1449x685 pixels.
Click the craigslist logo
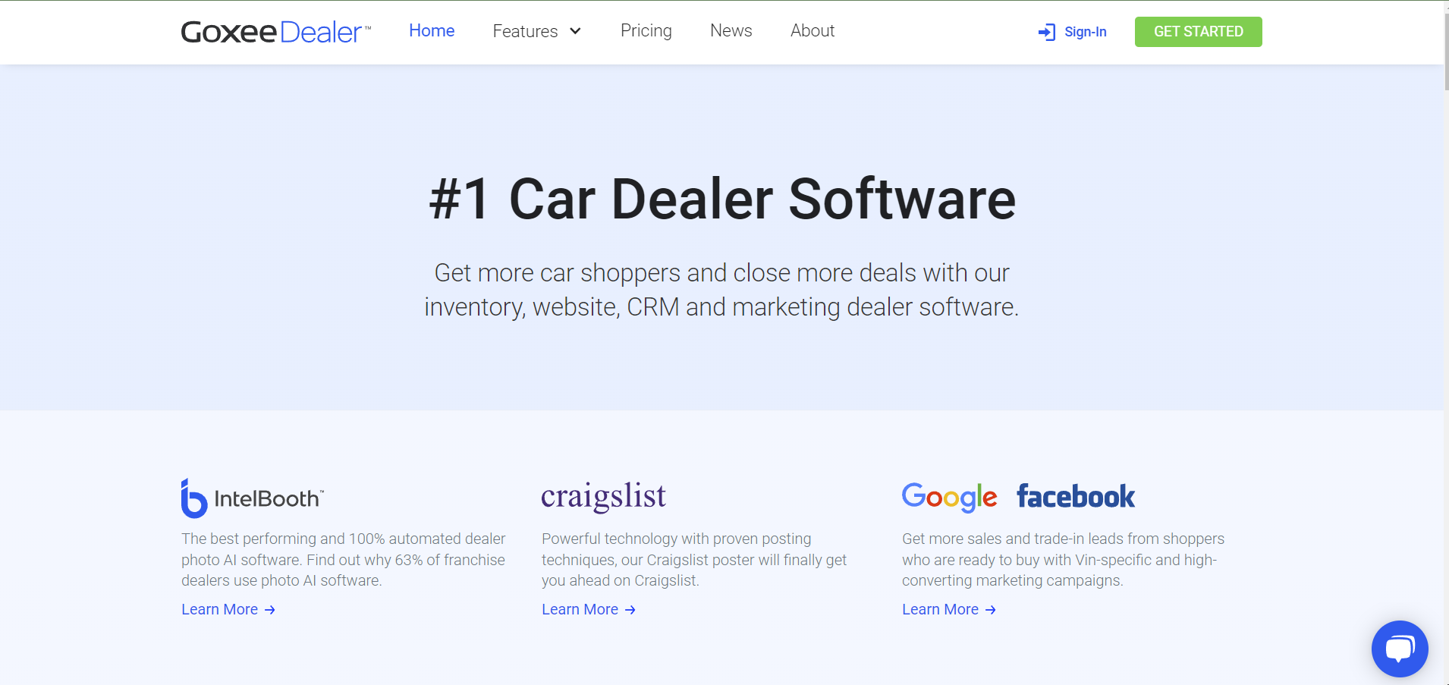pyautogui.click(x=603, y=497)
